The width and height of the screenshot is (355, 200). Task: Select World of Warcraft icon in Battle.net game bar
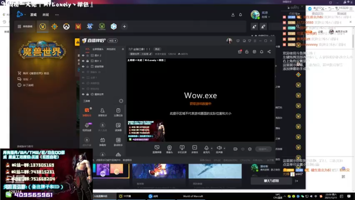pyautogui.click(x=43, y=27)
